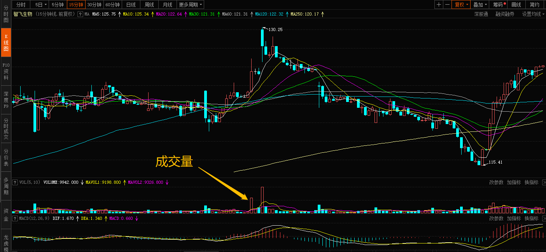Viewport: 546px width, 252px height.
Task: Click the MACD:0.660 value
Action: point(121,218)
